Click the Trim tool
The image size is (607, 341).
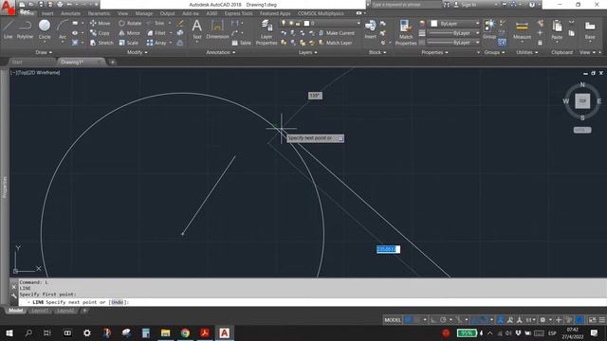pyautogui.click(x=156, y=23)
